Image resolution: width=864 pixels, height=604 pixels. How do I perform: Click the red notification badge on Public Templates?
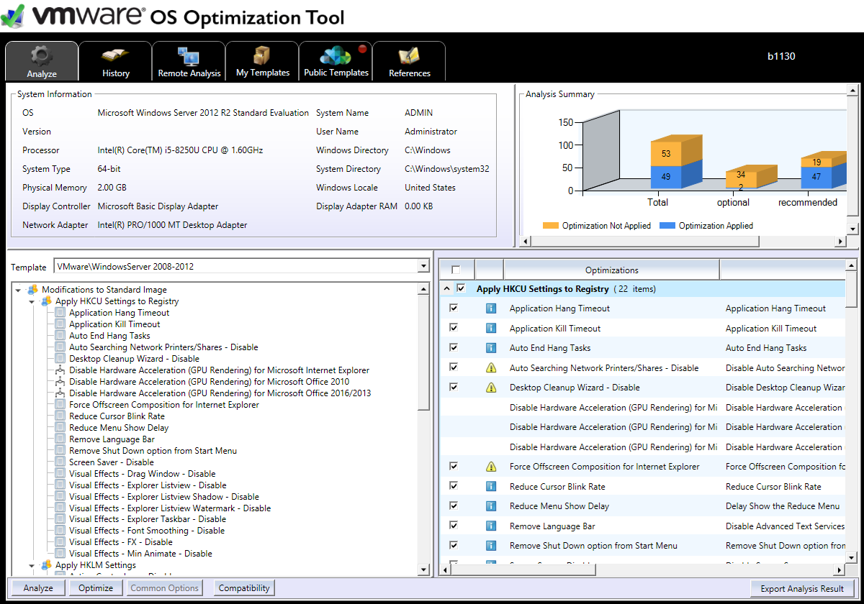362,49
